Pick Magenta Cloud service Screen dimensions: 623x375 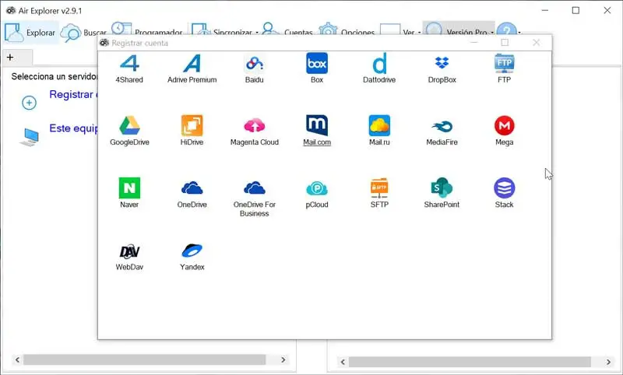coord(255,131)
